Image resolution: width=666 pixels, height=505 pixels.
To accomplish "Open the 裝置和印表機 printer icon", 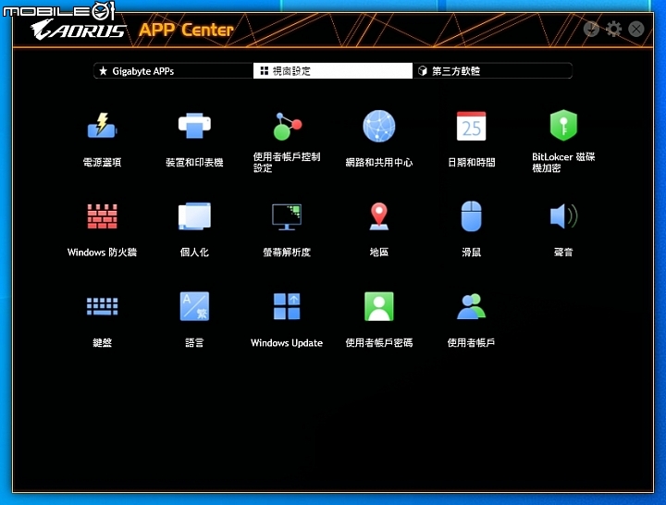I will 194,126.
